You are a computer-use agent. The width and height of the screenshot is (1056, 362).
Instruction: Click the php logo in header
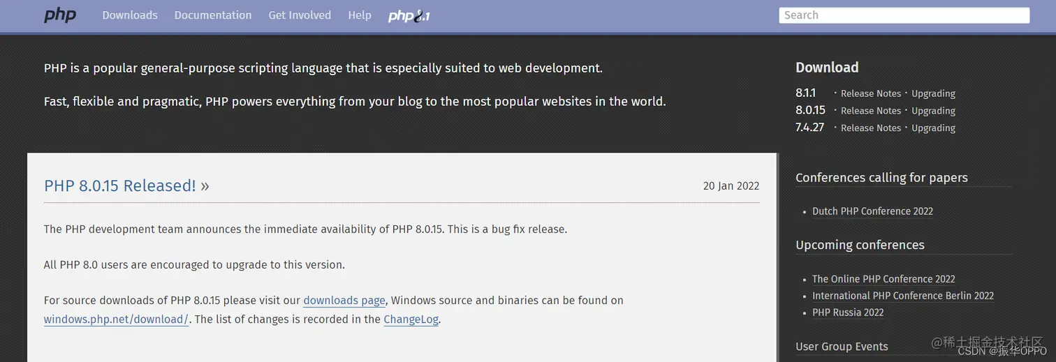60,15
